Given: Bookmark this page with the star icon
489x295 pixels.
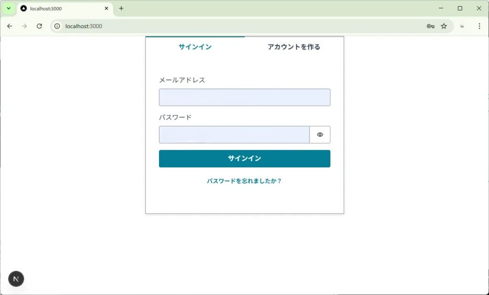Looking at the screenshot, I should 444,26.
